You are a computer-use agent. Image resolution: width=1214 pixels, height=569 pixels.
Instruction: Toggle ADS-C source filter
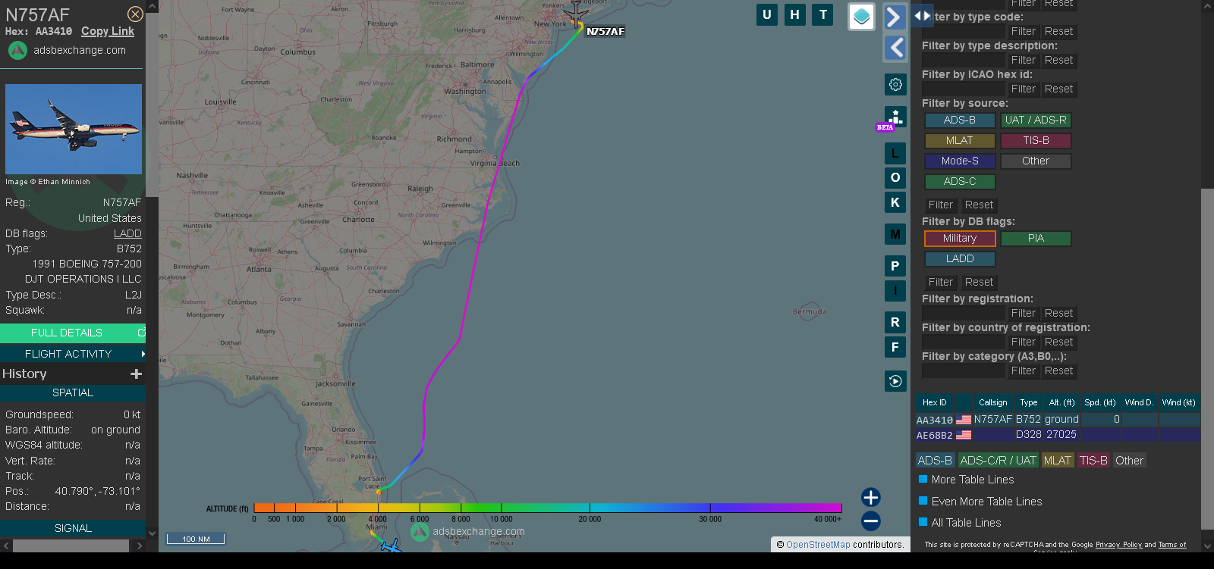click(960, 181)
